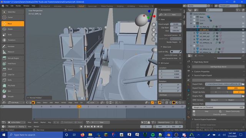Open the DMX Version Binary dropdown
246x138 pixels.
219,100
